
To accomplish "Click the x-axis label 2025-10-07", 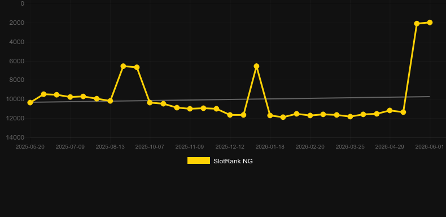I will pyautogui.click(x=150, y=147).
